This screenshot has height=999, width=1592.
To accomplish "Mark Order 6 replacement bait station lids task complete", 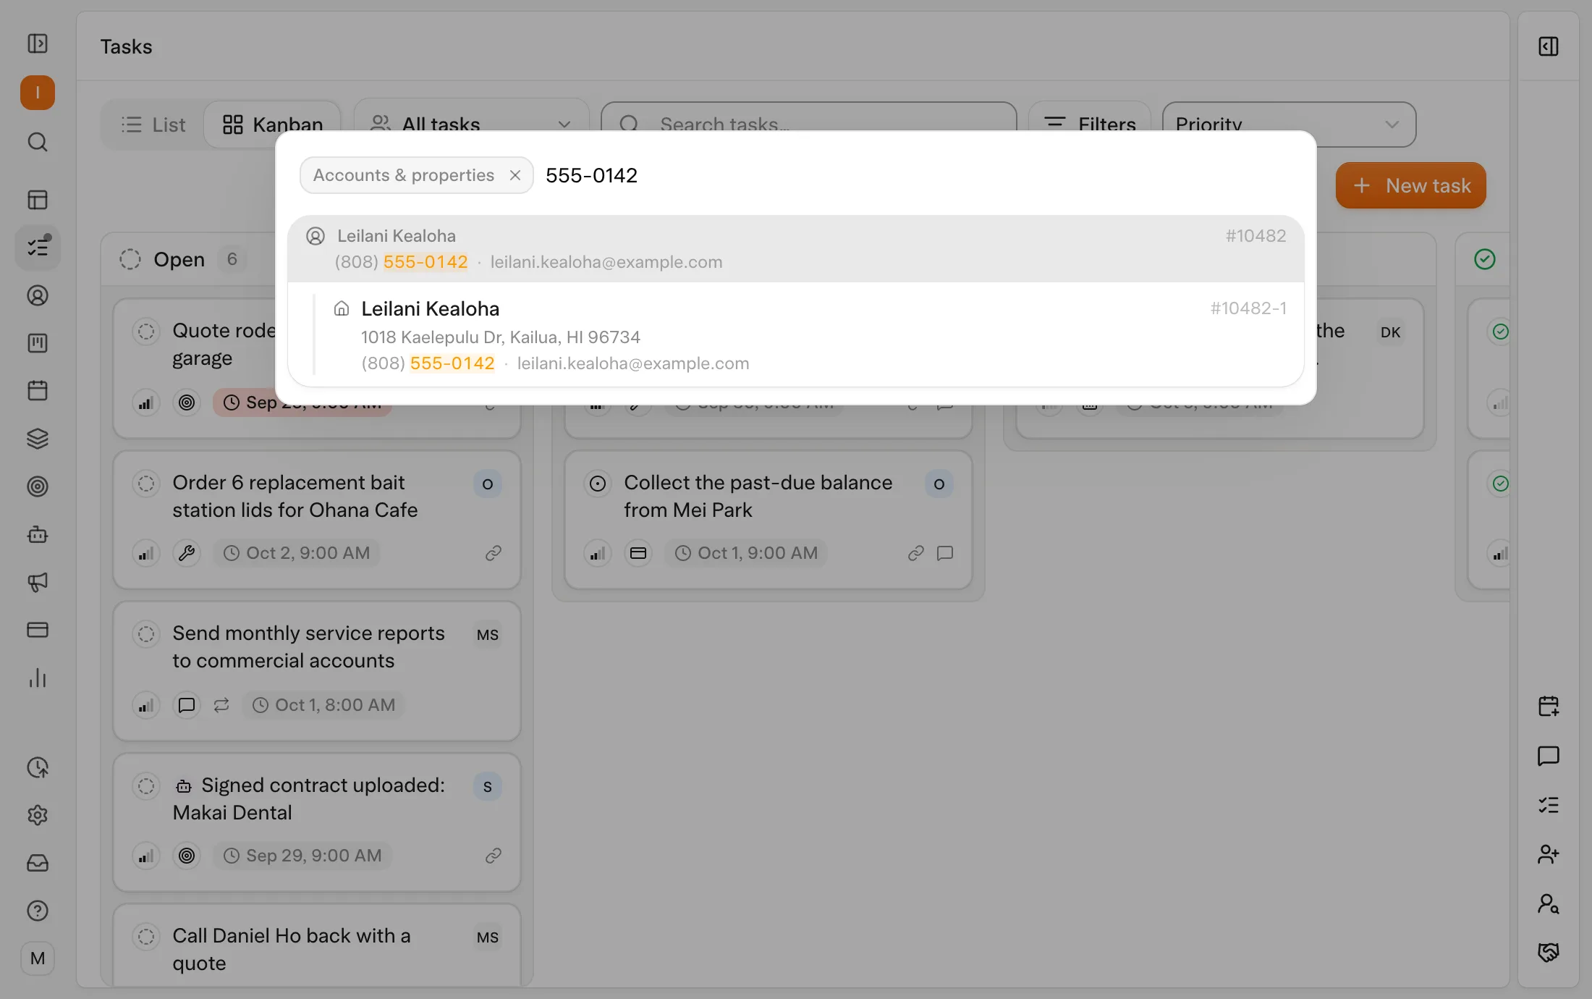I will point(146,483).
